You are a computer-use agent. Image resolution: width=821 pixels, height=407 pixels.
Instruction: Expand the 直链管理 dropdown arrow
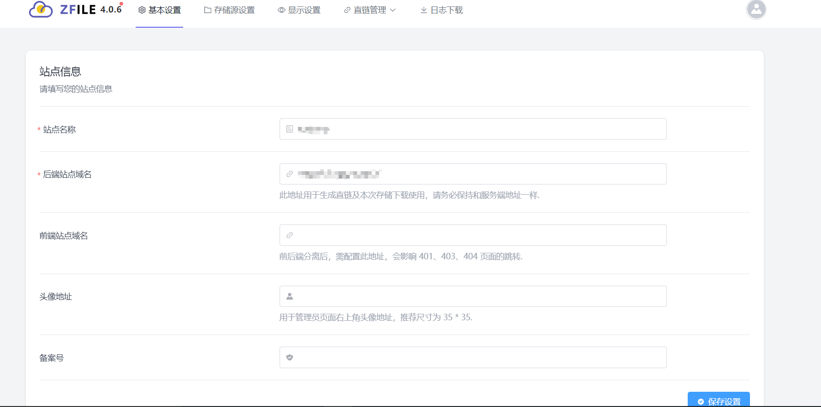tap(393, 10)
